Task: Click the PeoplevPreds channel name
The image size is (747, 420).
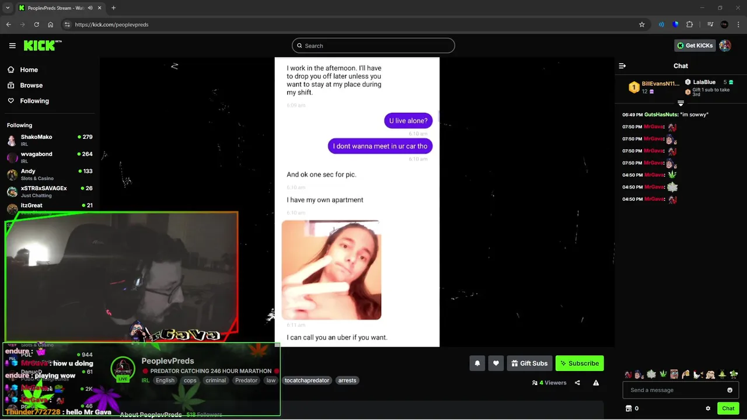Action: tap(167, 361)
